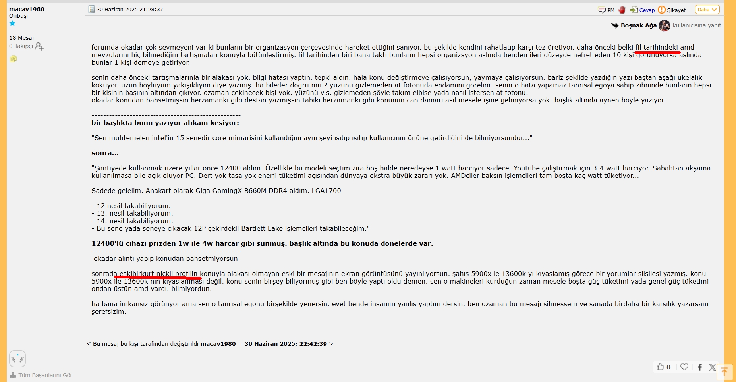Follow macav1980 via add-follower icon
The image size is (736, 382).
[39, 46]
